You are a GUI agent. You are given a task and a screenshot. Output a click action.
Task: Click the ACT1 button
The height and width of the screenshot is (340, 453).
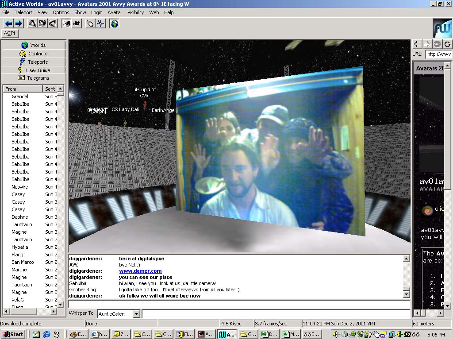[x=10, y=33]
